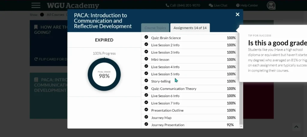Open the Presentation Outline assignment
The image size is (307, 137).
point(167,110)
